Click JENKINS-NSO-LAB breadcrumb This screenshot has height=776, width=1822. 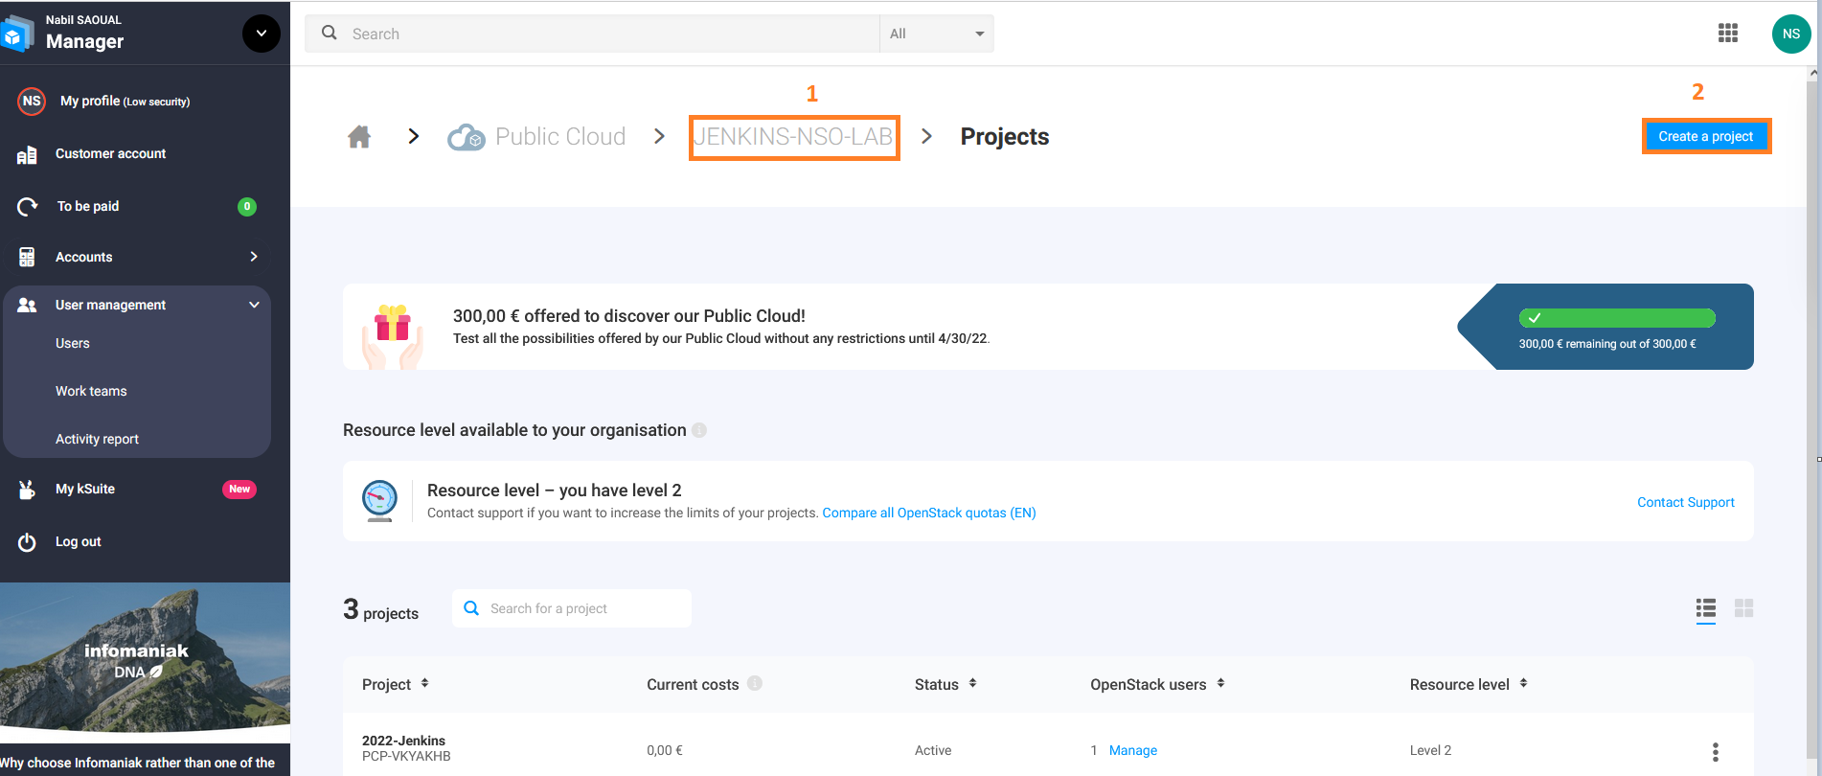[793, 137]
